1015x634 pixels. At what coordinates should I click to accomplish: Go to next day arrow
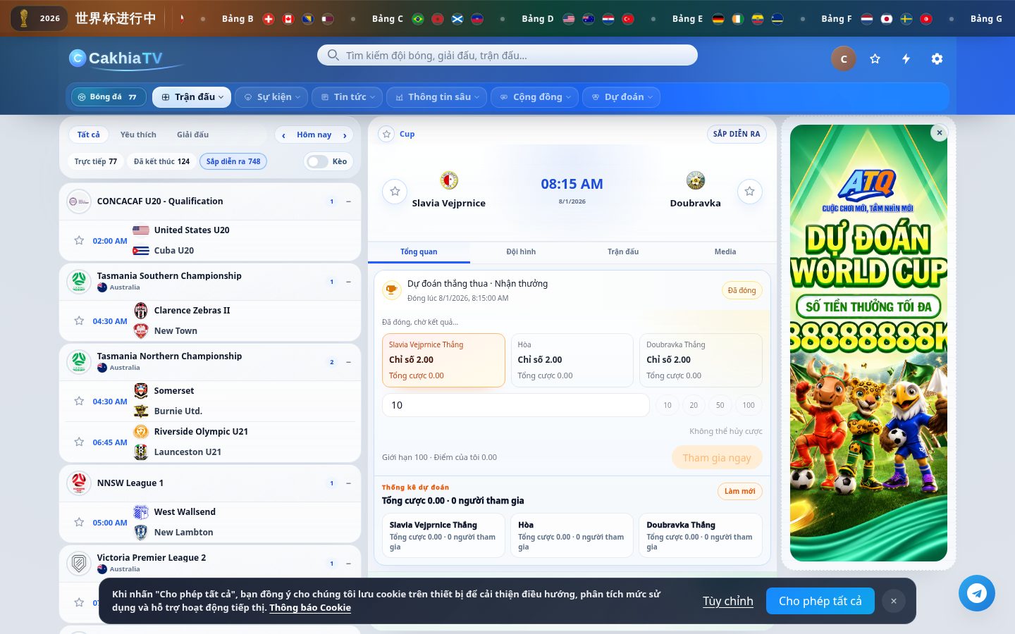(x=345, y=135)
